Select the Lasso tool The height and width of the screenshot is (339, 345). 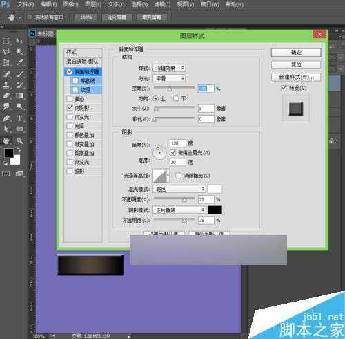6,52
